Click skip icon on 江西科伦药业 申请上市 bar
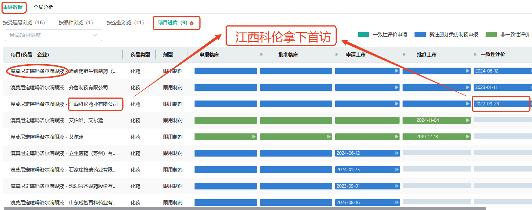 (397, 104)
